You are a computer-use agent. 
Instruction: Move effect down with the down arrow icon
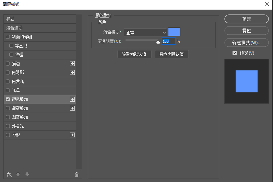[27, 174]
